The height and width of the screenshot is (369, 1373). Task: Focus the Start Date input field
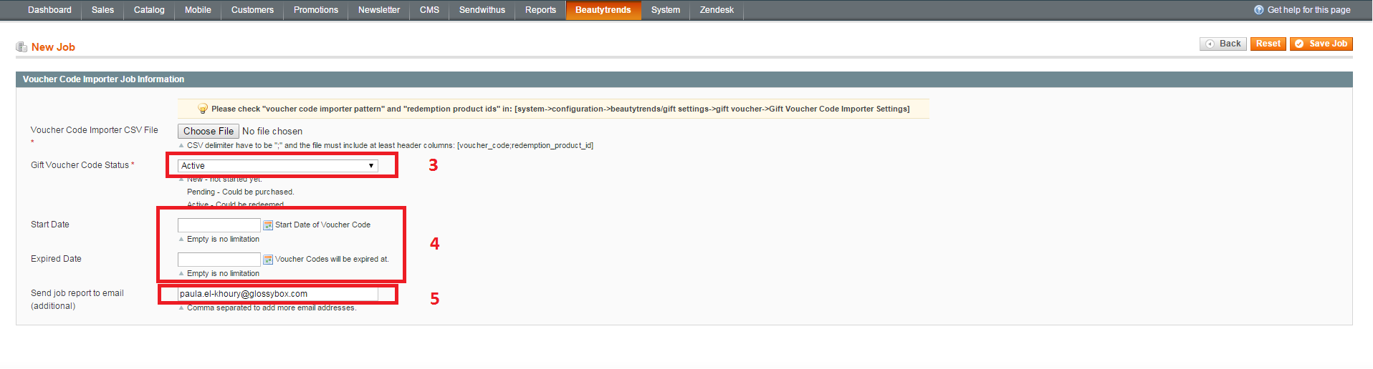pos(219,225)
